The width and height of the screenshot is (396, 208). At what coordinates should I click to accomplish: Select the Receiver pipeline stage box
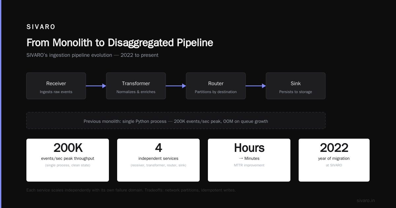pyautogui.click(x=56, y=86)
